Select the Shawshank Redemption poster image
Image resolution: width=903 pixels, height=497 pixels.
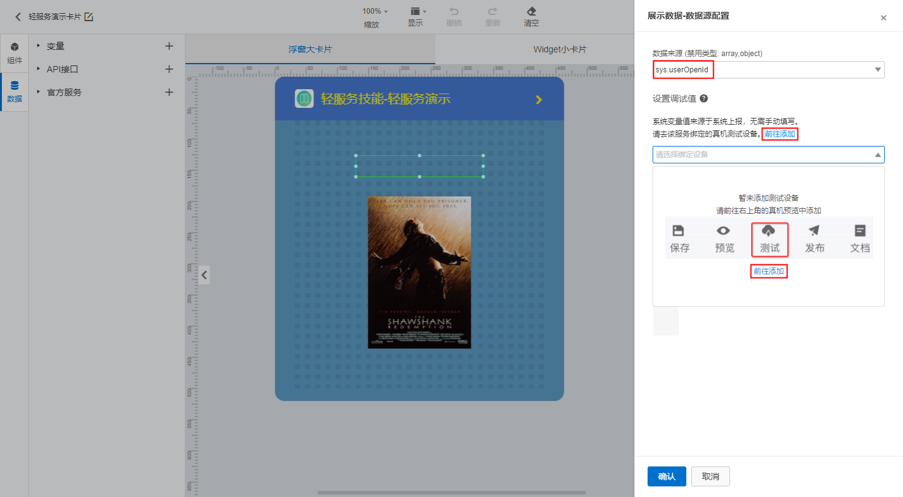coord(420,272)
